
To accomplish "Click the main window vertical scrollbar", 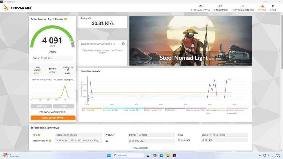I will click(x=282, y=42).
